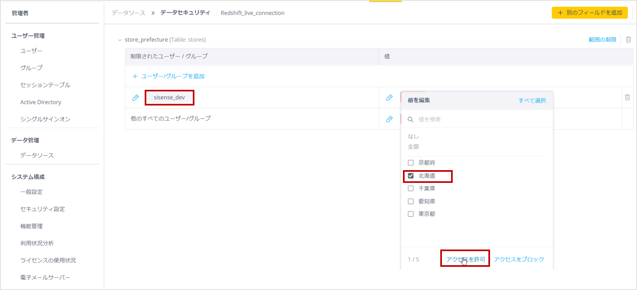Click アクセスを許可 button
The width and height of the screenshot is (637, 290).
pyautogui.click(x=465, y=259)
